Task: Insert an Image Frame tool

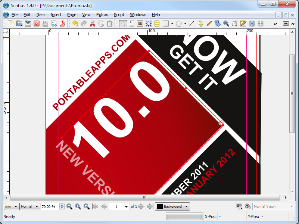Action: coord(140,24)
